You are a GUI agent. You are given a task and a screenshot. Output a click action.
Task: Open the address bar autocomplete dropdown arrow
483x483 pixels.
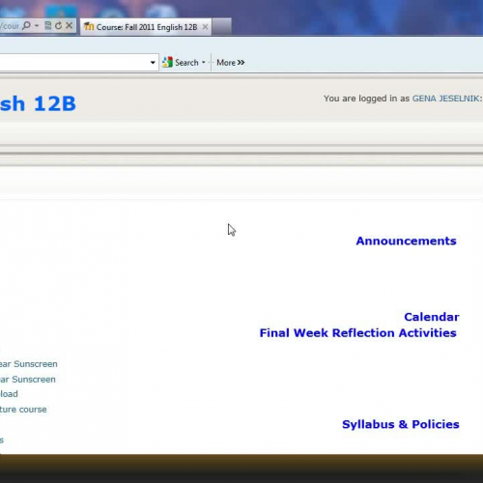point(37,25)
